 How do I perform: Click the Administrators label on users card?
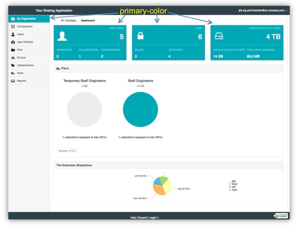tap(111, 50)
